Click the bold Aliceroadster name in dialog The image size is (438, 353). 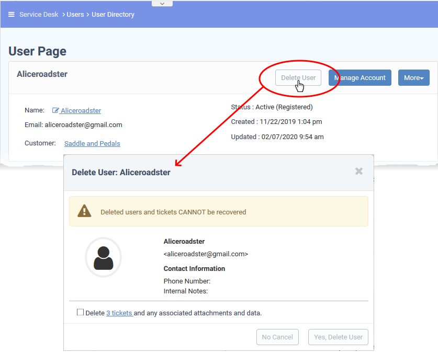(184, 242)
